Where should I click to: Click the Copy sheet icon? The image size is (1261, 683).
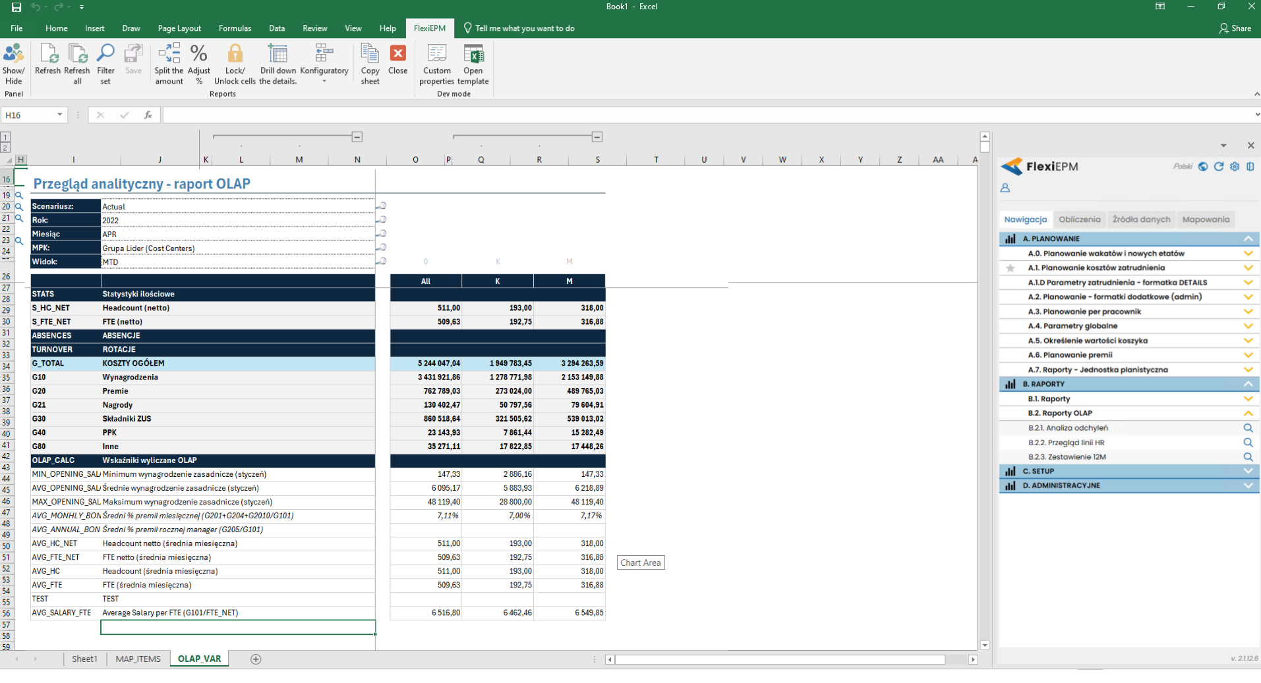pos(370,63)
